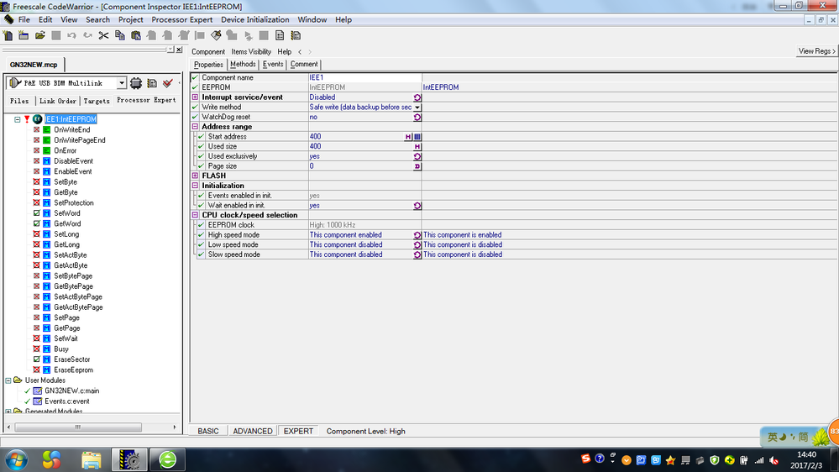Open the green browser icon in taskbar
The width and height of the screenshot is (839, 472).
coord(167,459)
